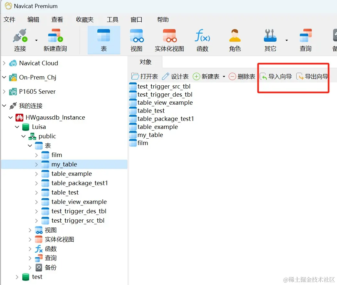Image resolution: width=337 pixels, height=285 pixels.
Task: Expand the Navicat Cloud node
Action: pos(4,63)
